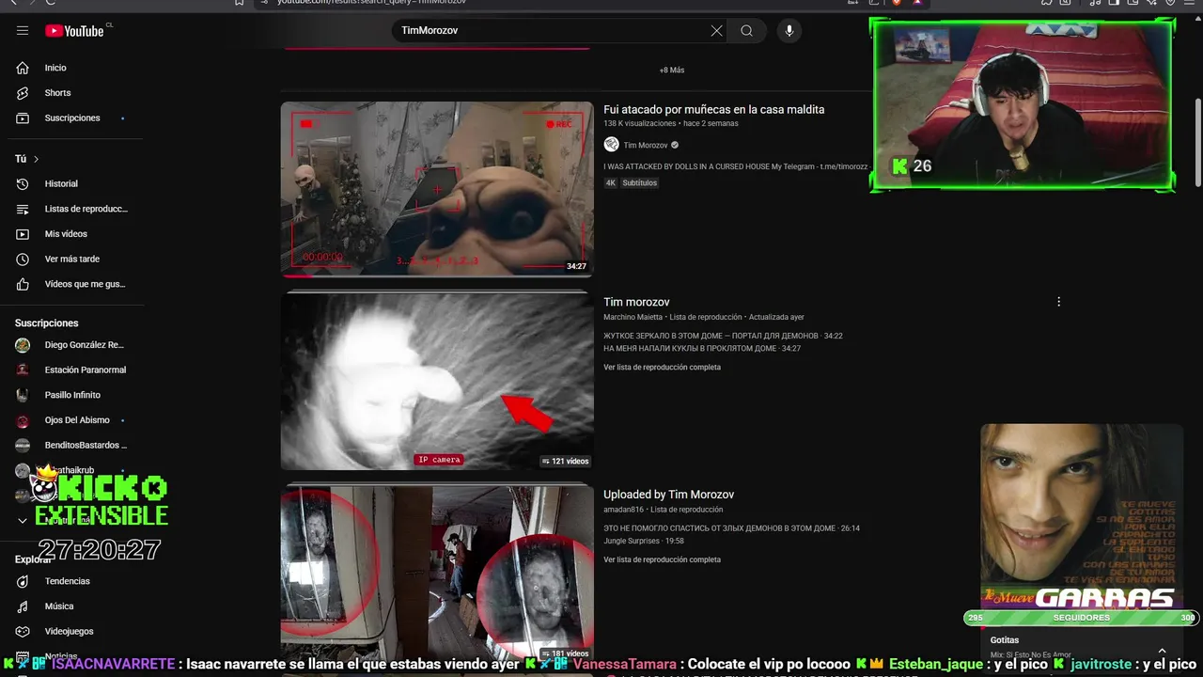Viewport: 1203px width, 677px height.
Task: Open Suscripciones in the sidebar
Action: pyautogui.click(x=71, y=118)
